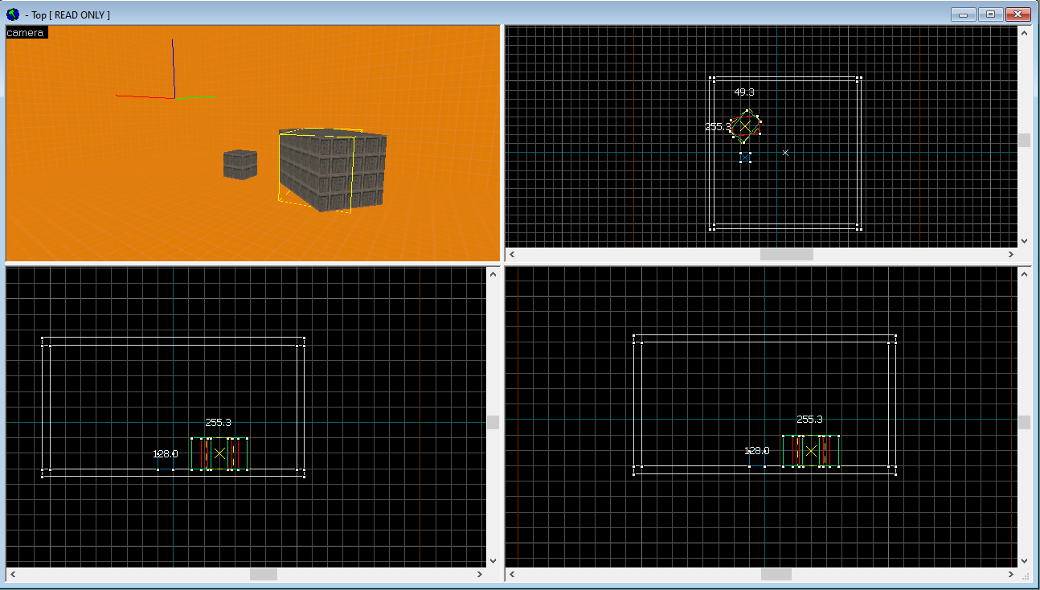Click the application globe icon in the title bar
Image resolution: width=1040 pixels, height=590 pixels.
tap(13, 14)
